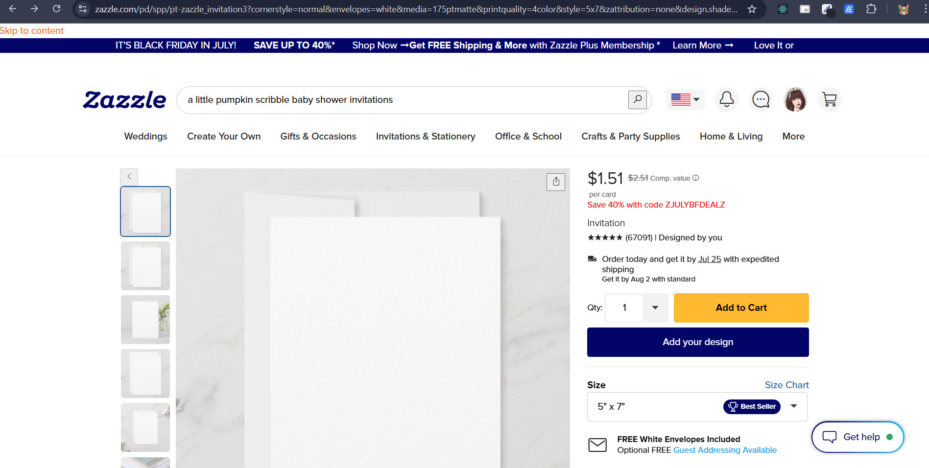Follow the Guest Addressing Available link
The height and width of the screenshot is (468, 929).
(725, 450)
